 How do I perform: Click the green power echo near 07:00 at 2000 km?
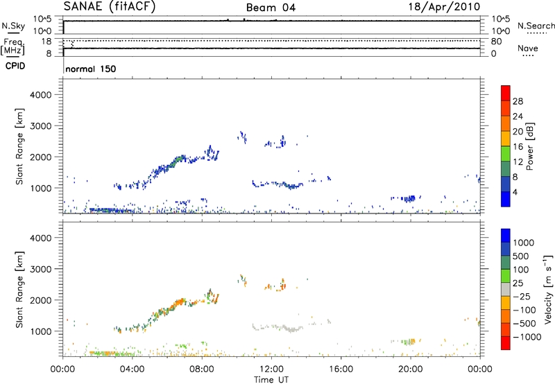[179, 159]
